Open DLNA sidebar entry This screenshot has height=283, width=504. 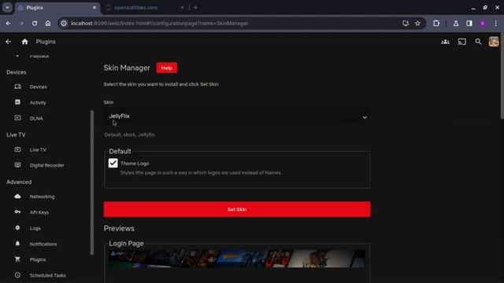tap(36, 119)
